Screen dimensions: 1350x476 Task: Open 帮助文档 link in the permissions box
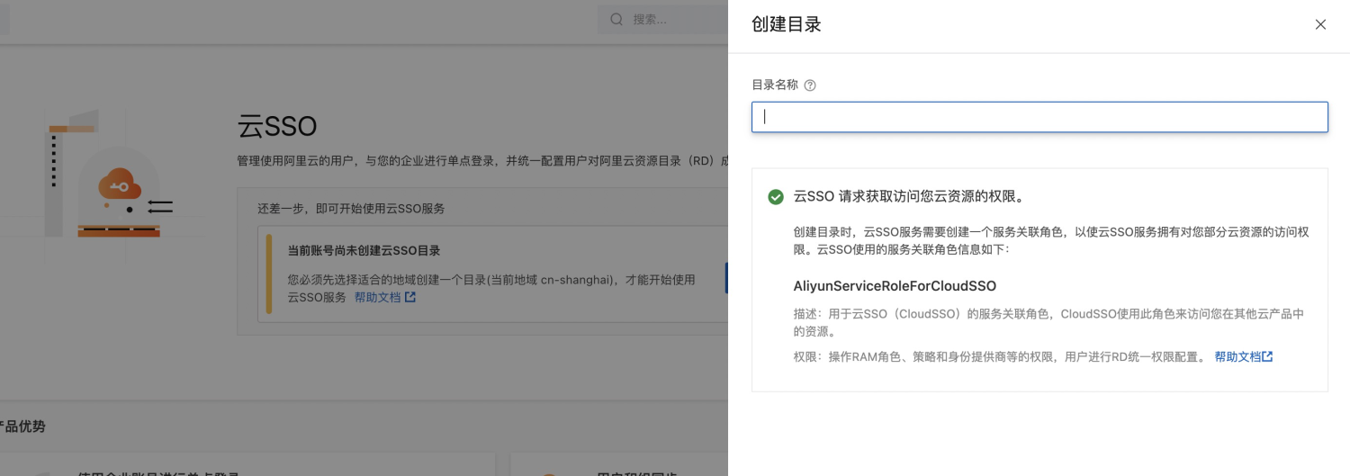click(x=1237, y=356)
